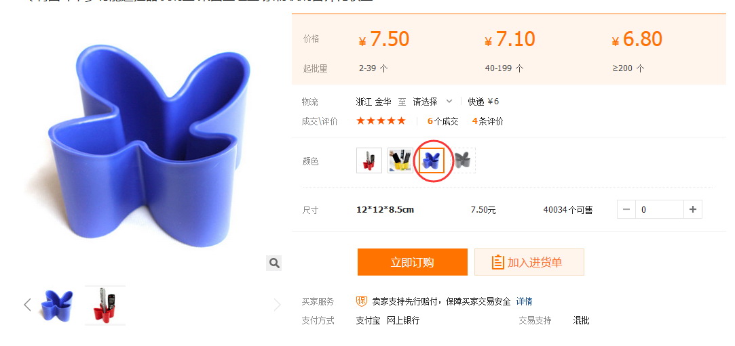Select the yellow color option swatch
The width and height of the screenshot is (735, 346).
400,160
